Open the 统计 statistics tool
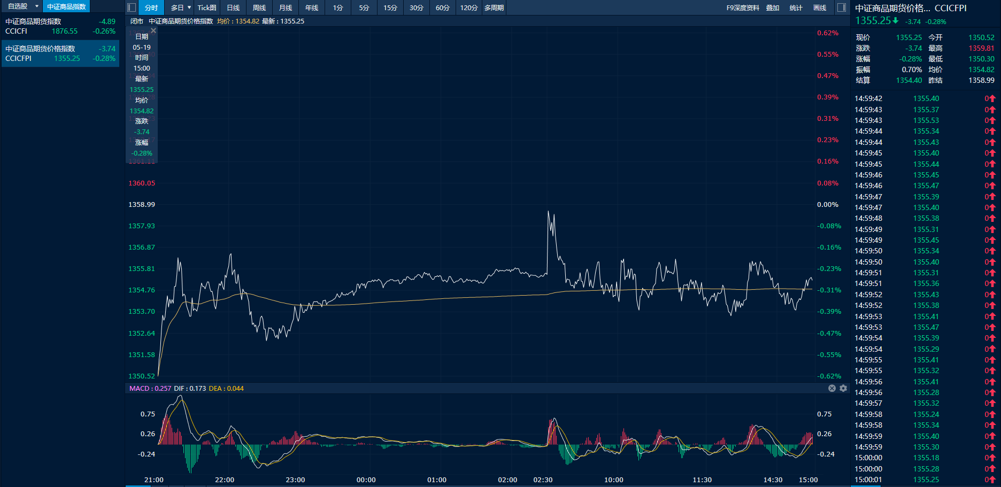 click(x=796, y=7)
